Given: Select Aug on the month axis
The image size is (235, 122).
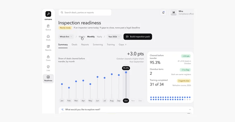Looking at the screenshot, I should coord(112,101).
